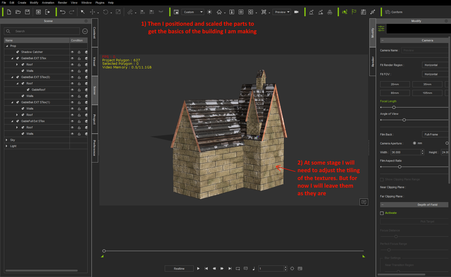Open the Plugins menu
Screen dimensions: 451x277
(x=100, y=3)
